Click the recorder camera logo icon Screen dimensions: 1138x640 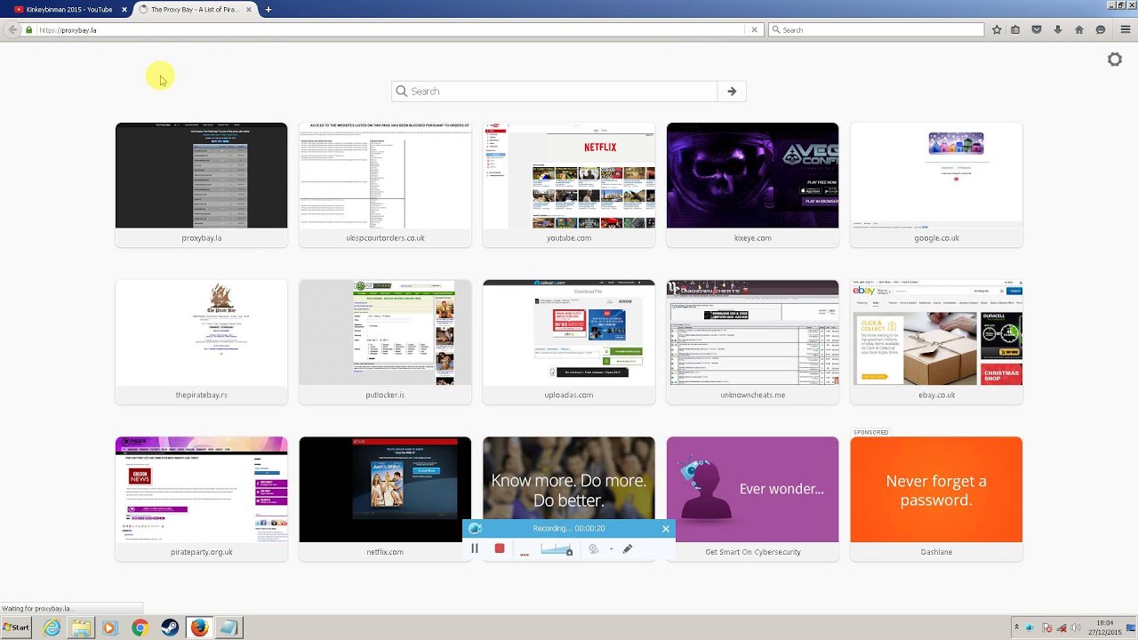pos(475,528)
